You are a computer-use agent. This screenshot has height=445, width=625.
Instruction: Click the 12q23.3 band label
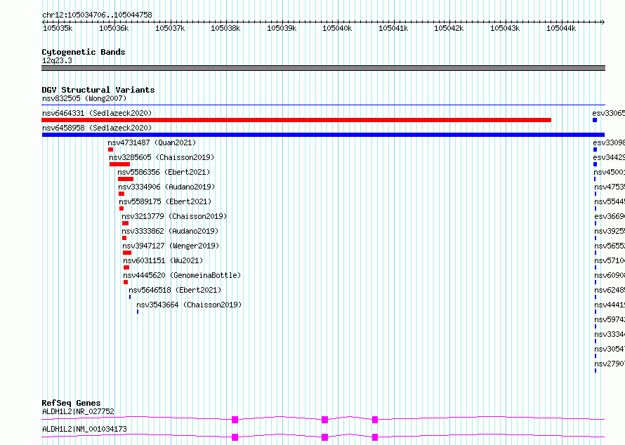click(x=57, y=60)
